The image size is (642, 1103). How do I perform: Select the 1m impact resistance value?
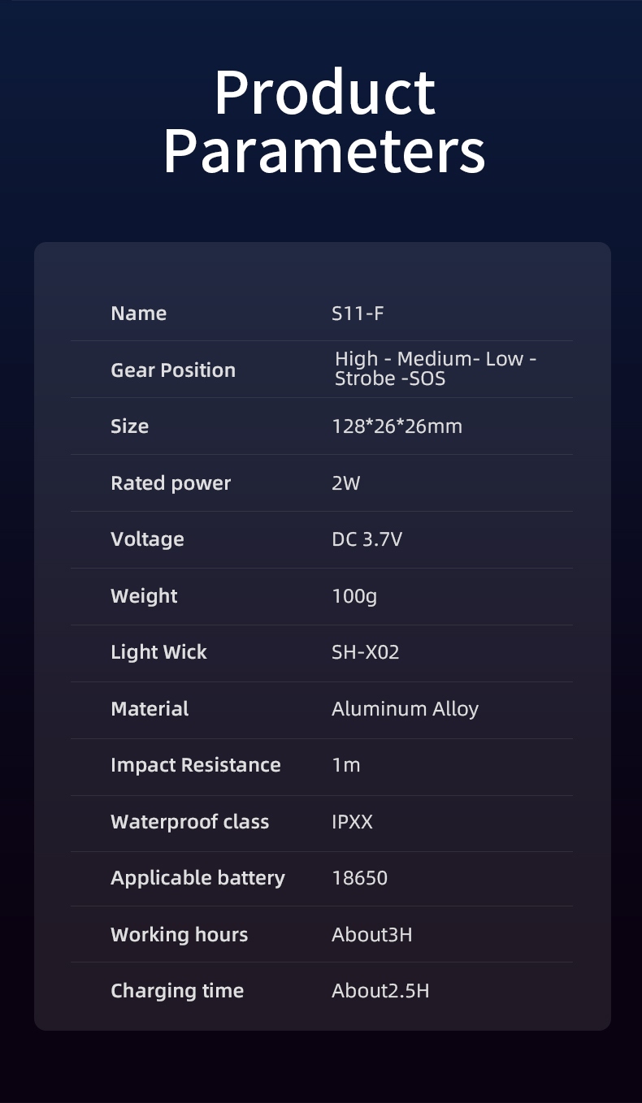[x=345, y=765]
